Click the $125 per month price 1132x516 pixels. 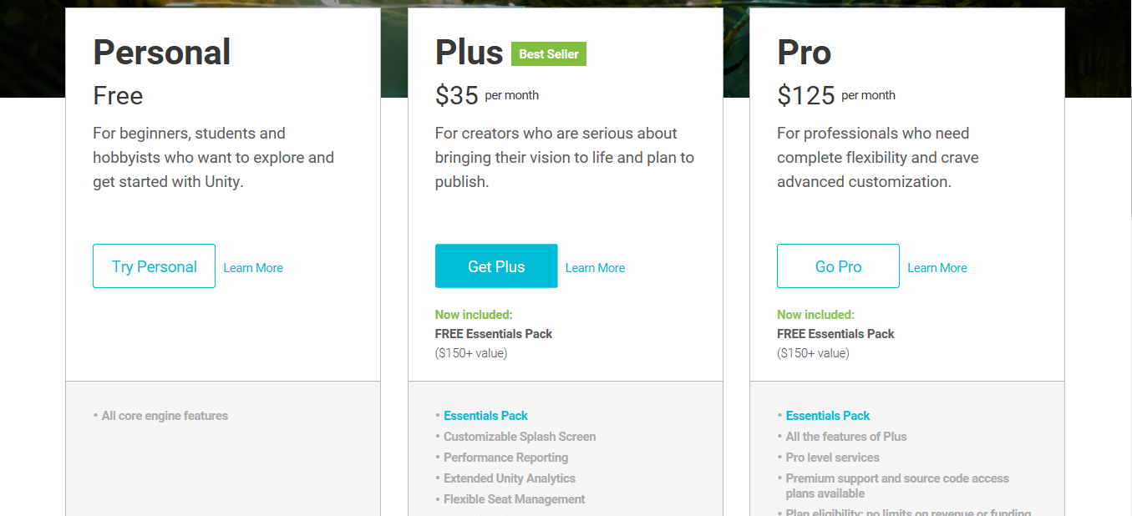pyautogui.click(x=835, y=96)
